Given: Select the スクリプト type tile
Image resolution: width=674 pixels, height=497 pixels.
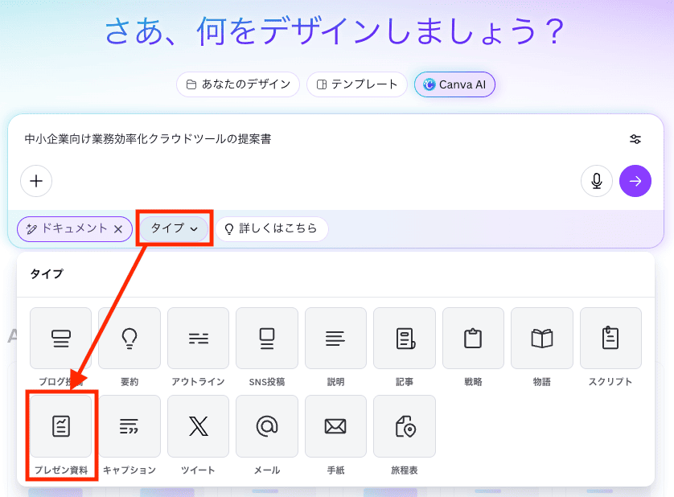Looking at the screenshot, I should pos(610,339).
